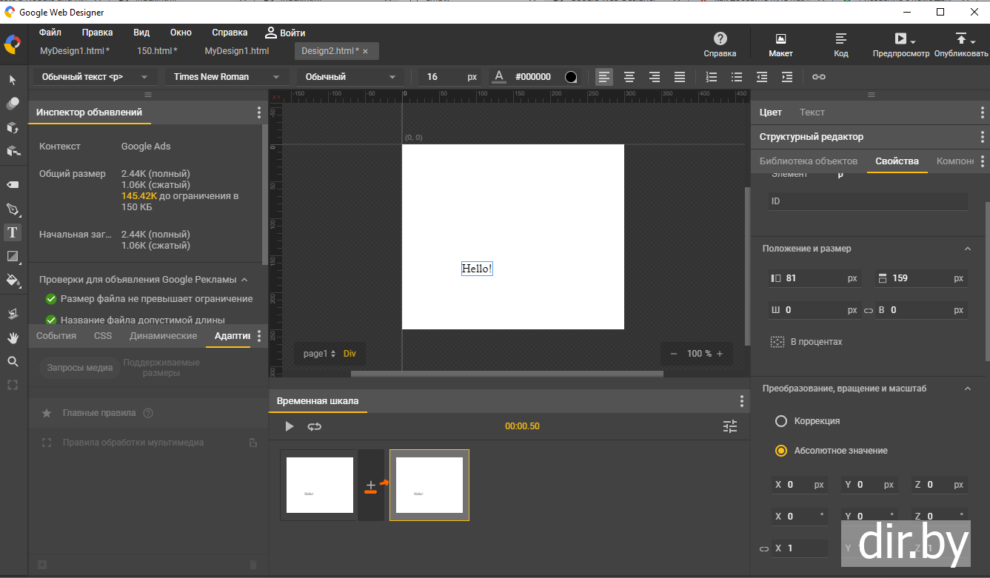Insert a hyperlink with link icon
990x578 pixels.
[819, 77]
